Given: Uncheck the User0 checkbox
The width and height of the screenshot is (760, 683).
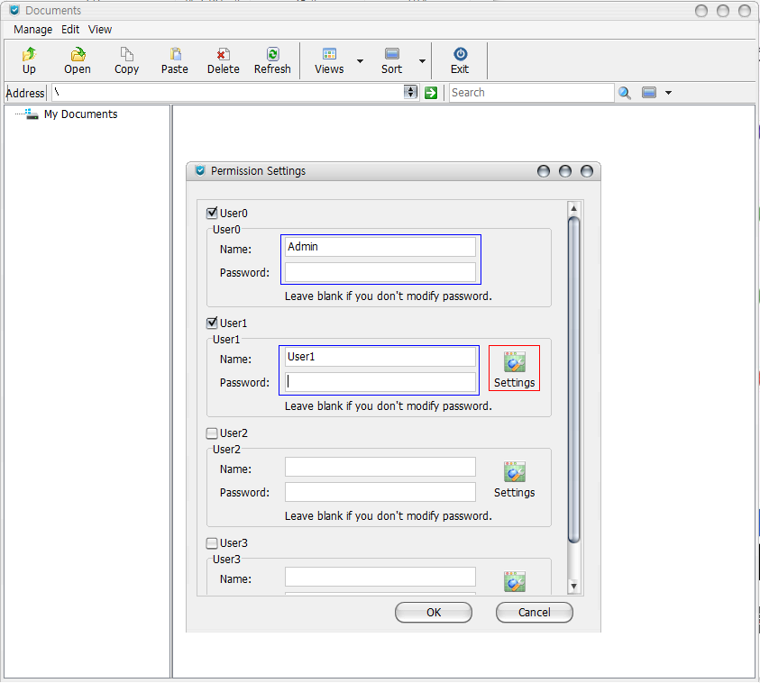Looking at the screenshot, I should pyautogui.click(x=212, y=214).
